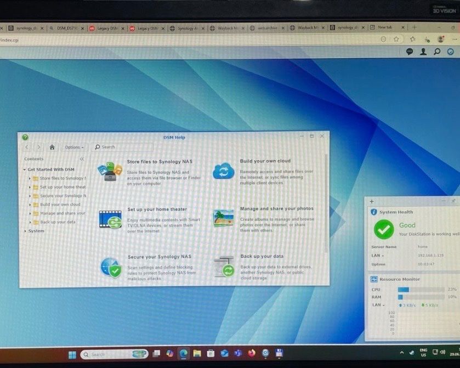
Task: Switch to the Synology A... browser tab
Action: [187, 28]
